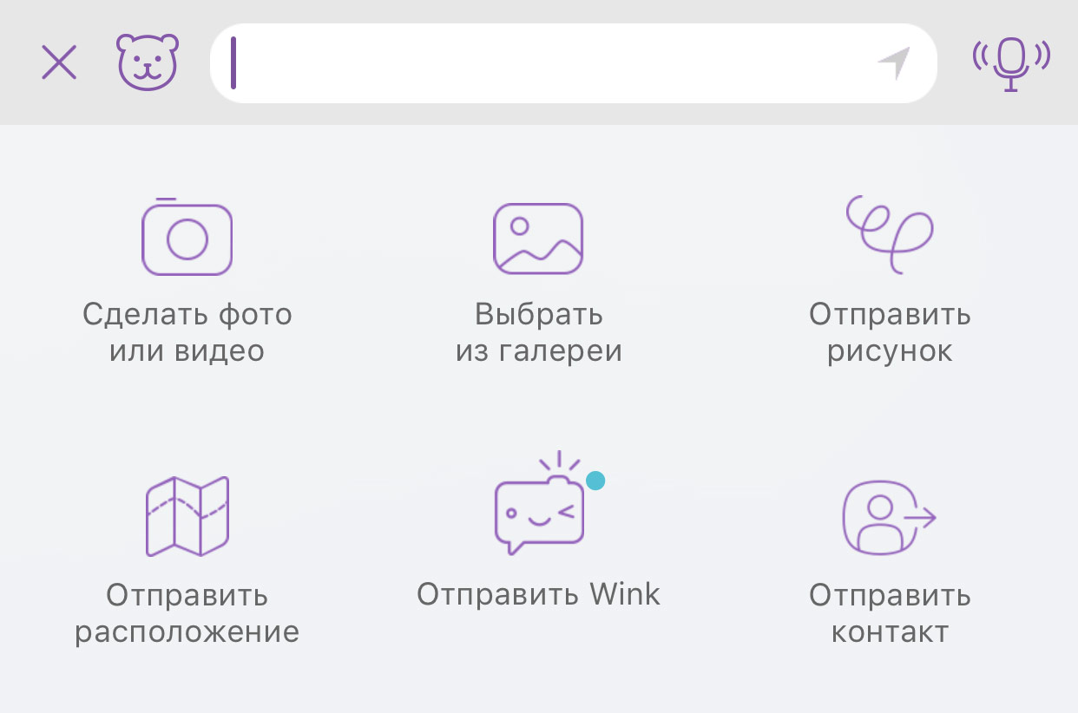Focus the message text input field
This screenshot has height=713, width=1078.
click(574, 63)
